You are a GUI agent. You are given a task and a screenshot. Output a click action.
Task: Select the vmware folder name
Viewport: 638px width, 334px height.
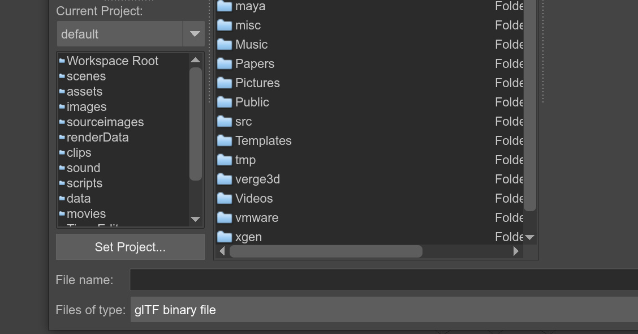(x=257, y=217)
